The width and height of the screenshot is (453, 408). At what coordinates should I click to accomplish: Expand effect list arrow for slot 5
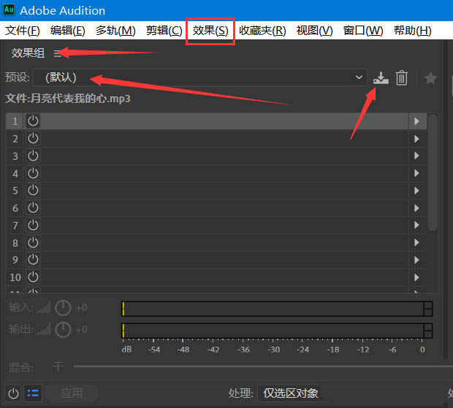coord(416,190)
